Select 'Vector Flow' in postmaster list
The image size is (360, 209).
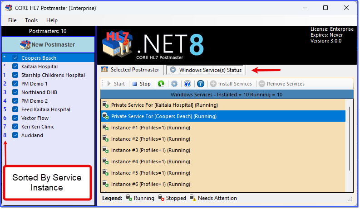[x=35, y=118]
